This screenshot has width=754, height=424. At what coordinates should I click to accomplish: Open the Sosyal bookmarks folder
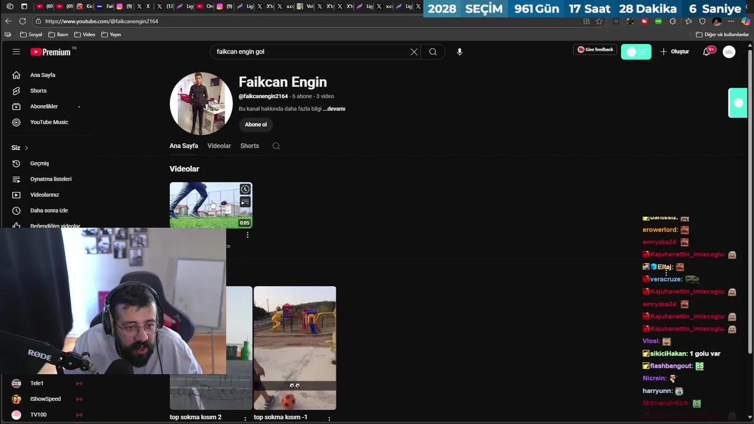point(31,35)
